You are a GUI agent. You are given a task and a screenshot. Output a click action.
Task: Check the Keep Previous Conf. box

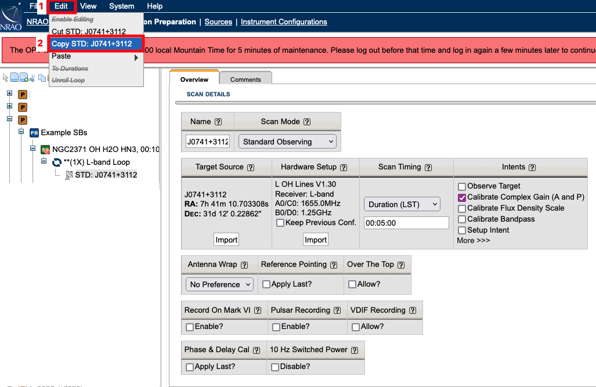pos(281,223)
